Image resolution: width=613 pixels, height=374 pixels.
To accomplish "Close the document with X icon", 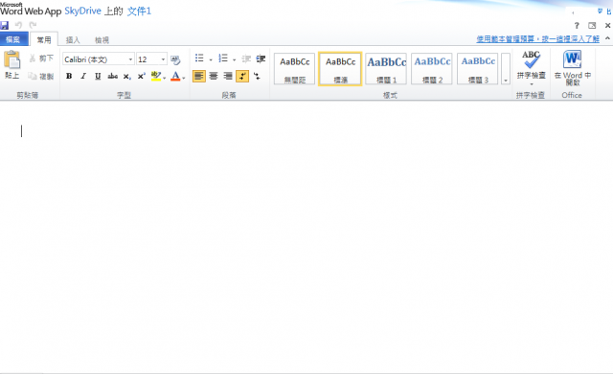I will pos(607,26).
